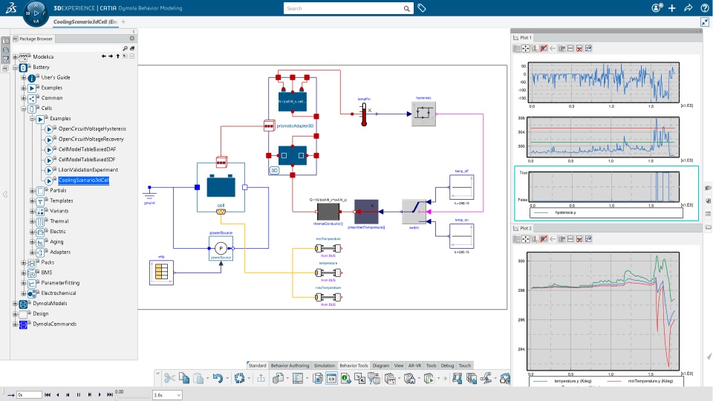Select ParameterFitting package
This screenshot has width=713, height=401.
pos(60,283)
